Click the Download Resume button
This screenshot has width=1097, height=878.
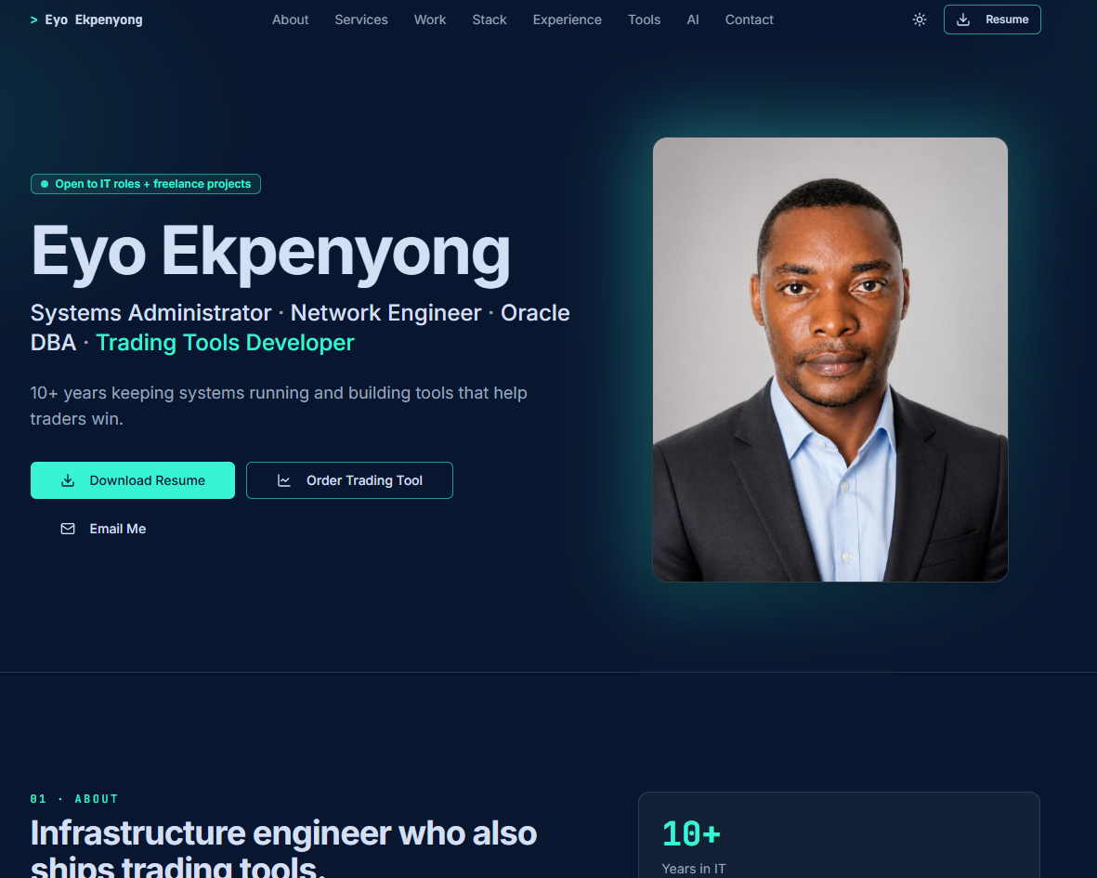133,480
